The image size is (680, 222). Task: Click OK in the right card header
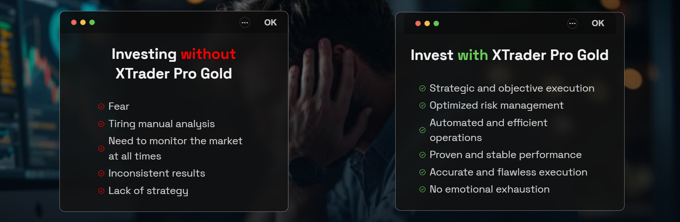click(598, 23)
